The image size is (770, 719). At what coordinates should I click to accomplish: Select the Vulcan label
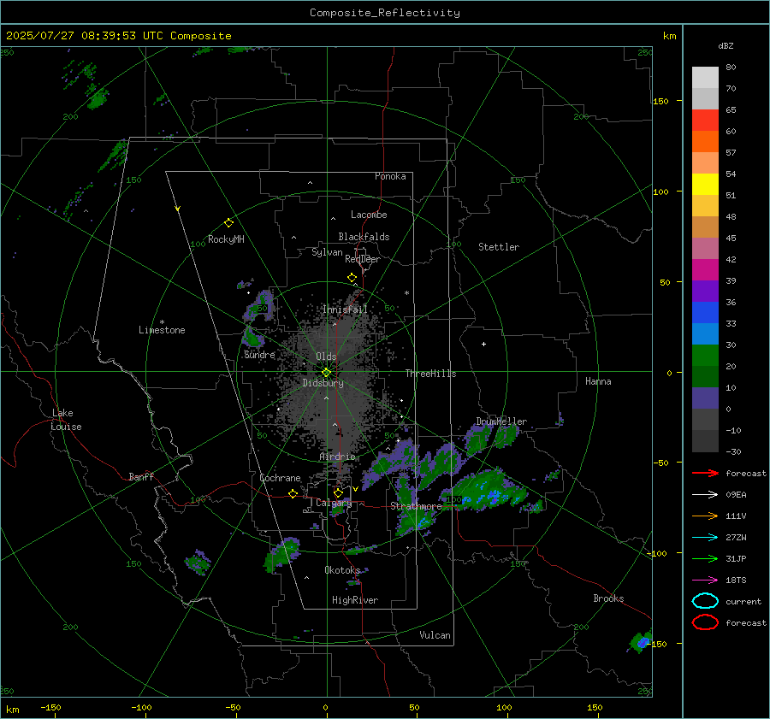pyautogui.click(x=435, y=635)
